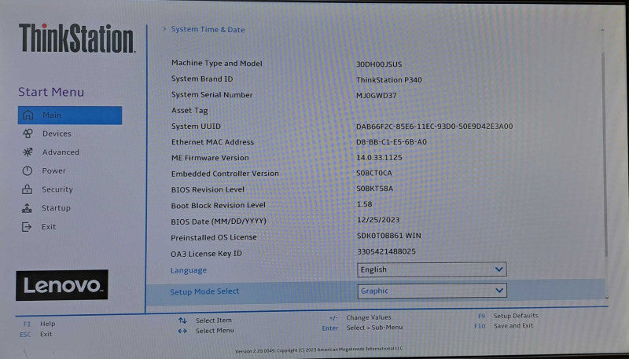This screenshot has height=359, width=629.
Task: Click the Language setting label
Action: 189,270
